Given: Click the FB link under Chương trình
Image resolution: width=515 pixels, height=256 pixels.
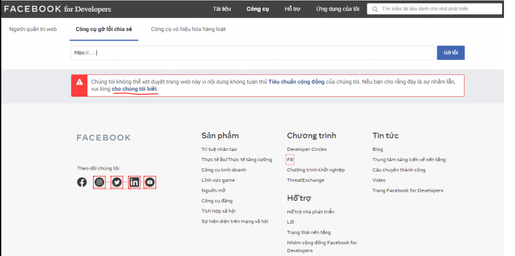Looking at the screenshot, I should point(290,160).
